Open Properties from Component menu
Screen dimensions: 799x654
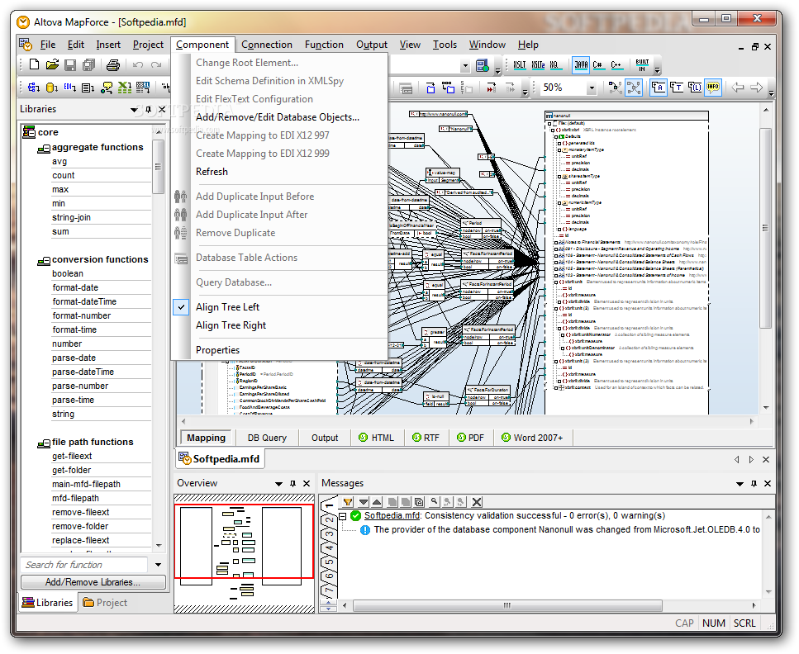(x=217, y=350)
